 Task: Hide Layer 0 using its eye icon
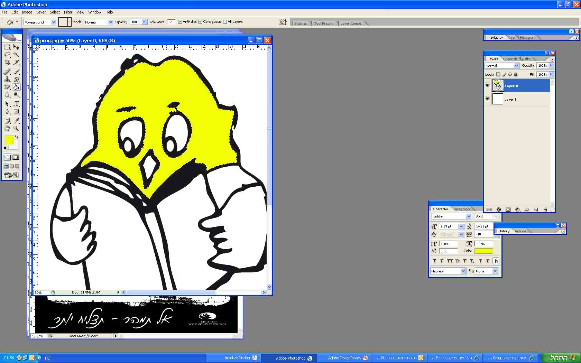[488, 85]
